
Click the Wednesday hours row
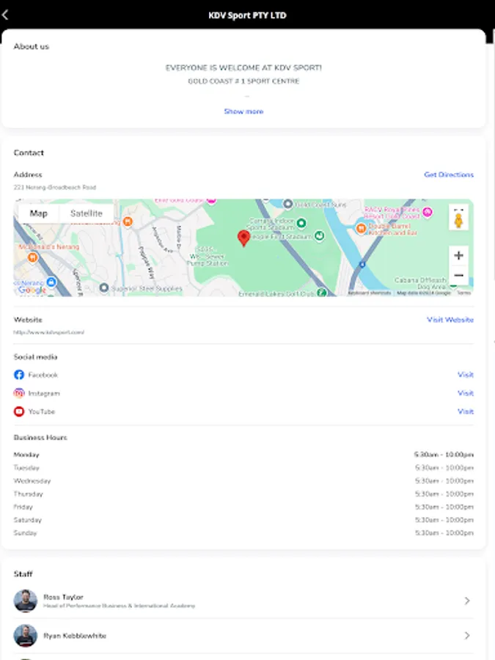[243, 480]
